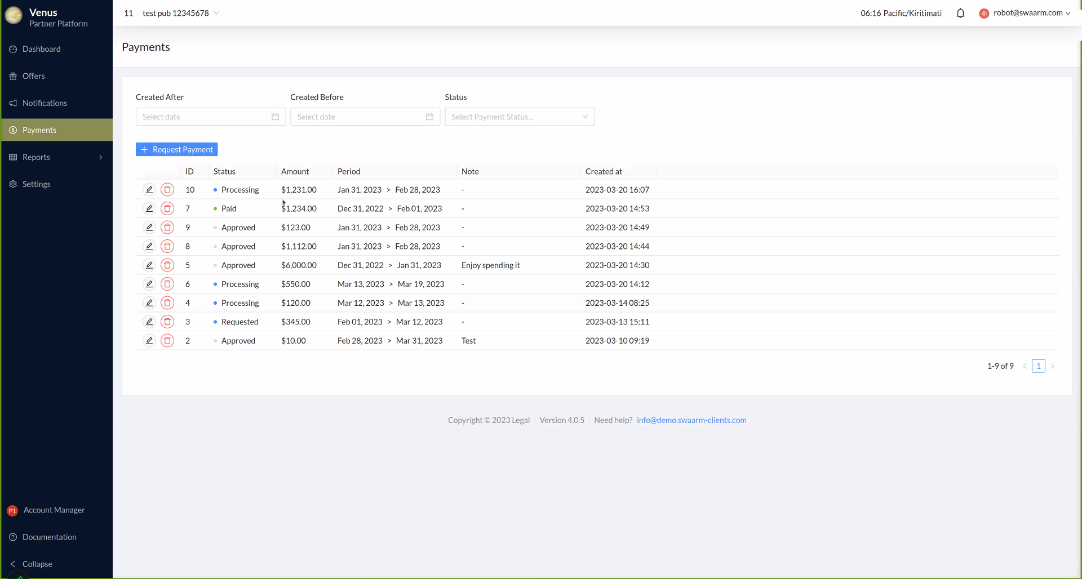This screenshot has height=579, width=1082.
Task: Open the info@demo.swaarm-clients.com email link
Action: pos(691,420)
